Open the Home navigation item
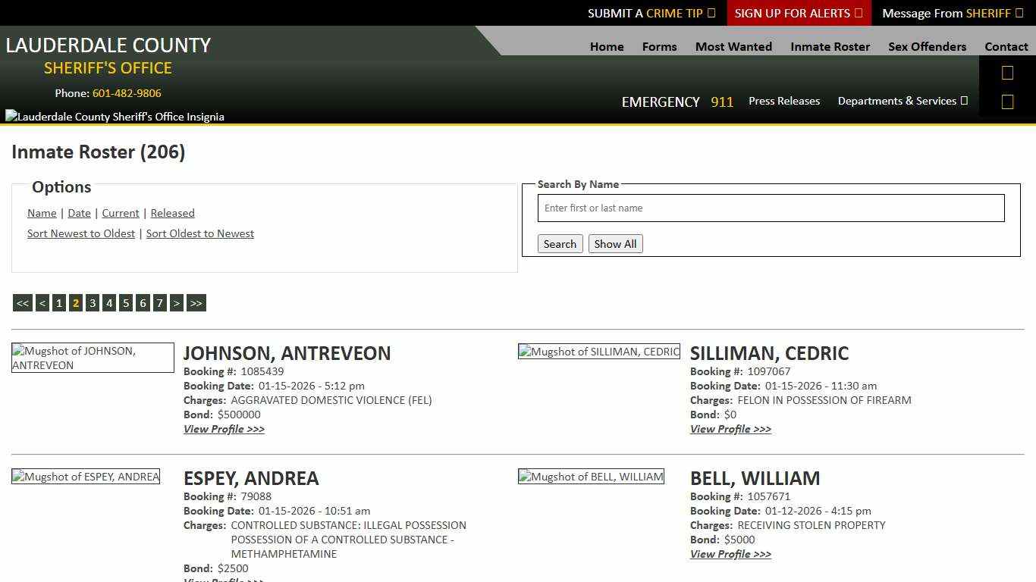Image resolution: width=1036 pixels, height=582 pixels. click(x=606, y=46)
